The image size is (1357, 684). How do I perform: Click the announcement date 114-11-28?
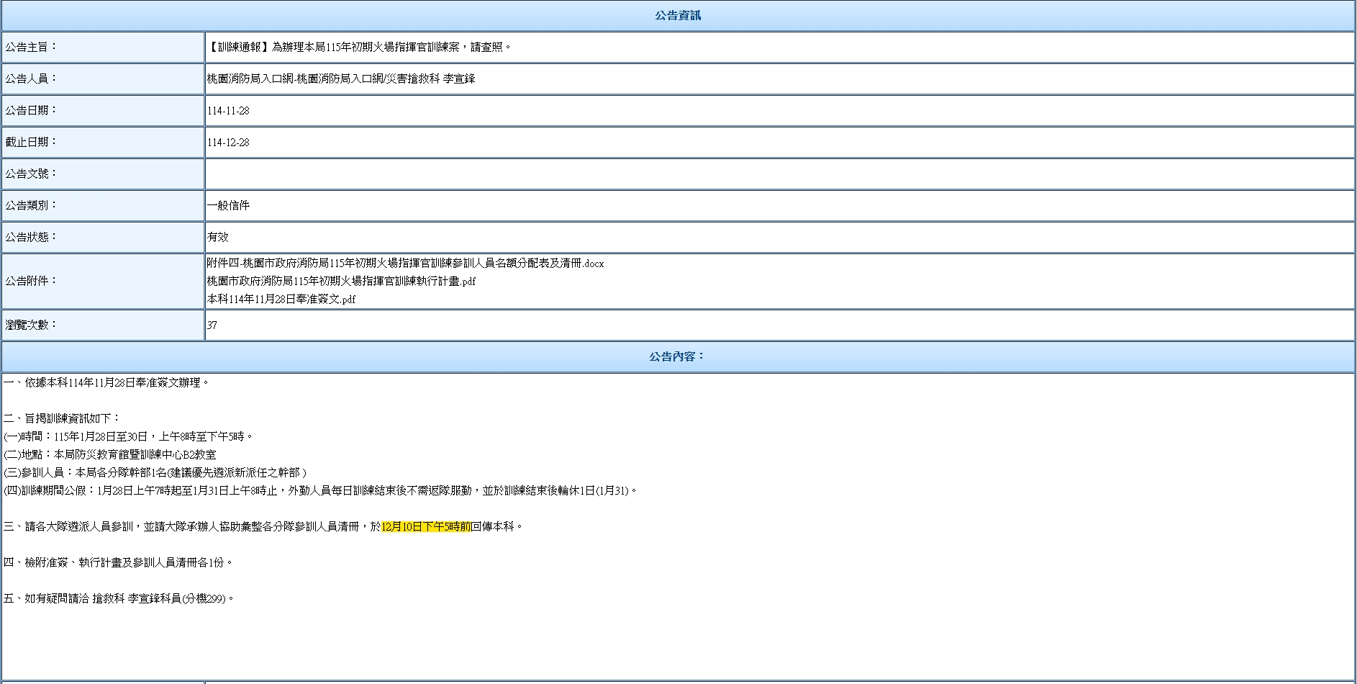coord(228,111)
